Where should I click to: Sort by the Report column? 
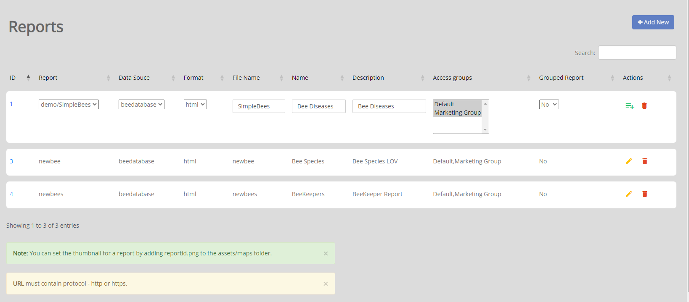74,78
